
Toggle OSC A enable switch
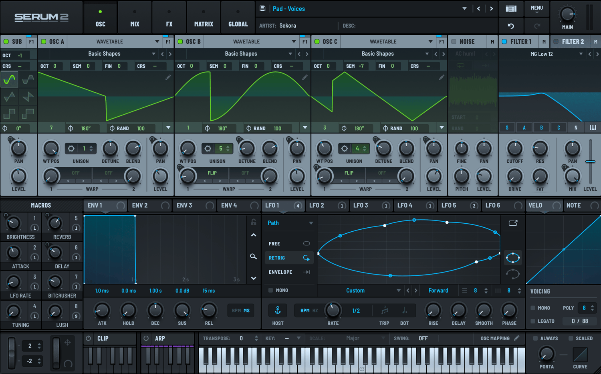44,41
